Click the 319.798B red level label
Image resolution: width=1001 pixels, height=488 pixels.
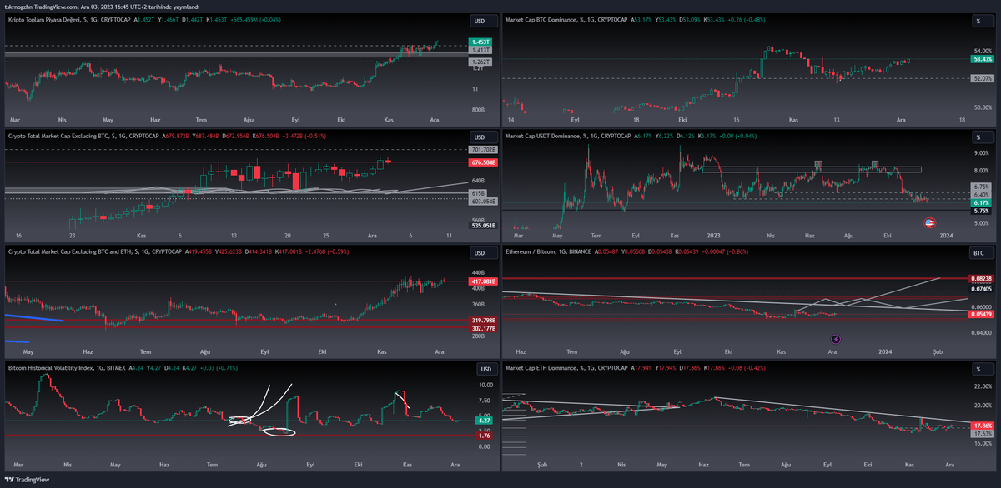485,320
